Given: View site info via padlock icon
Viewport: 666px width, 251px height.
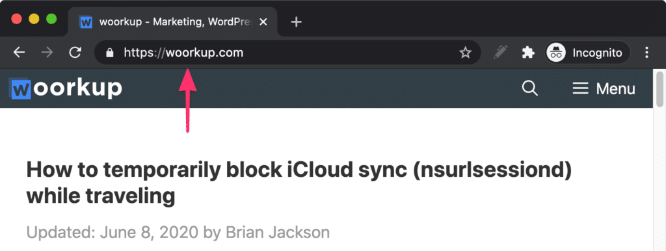Looking at the screenshot, I should tap(110, 53).
